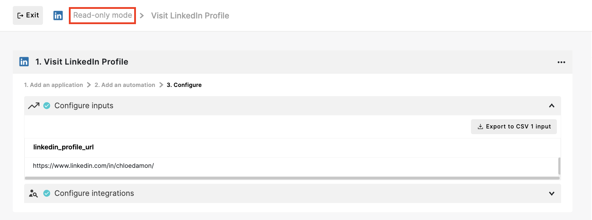Select the 3. Configure step
The width and height of the screenshot is (592, 220).
pyautogui.click(x=184, y=85)
